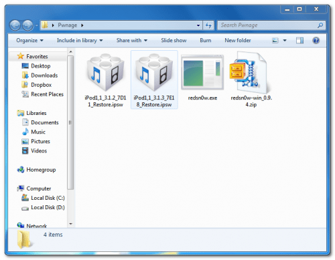Viewport: 335px width, 260px height.
Task: Click the search magnifier icon
Action: [x=320, y=25]
